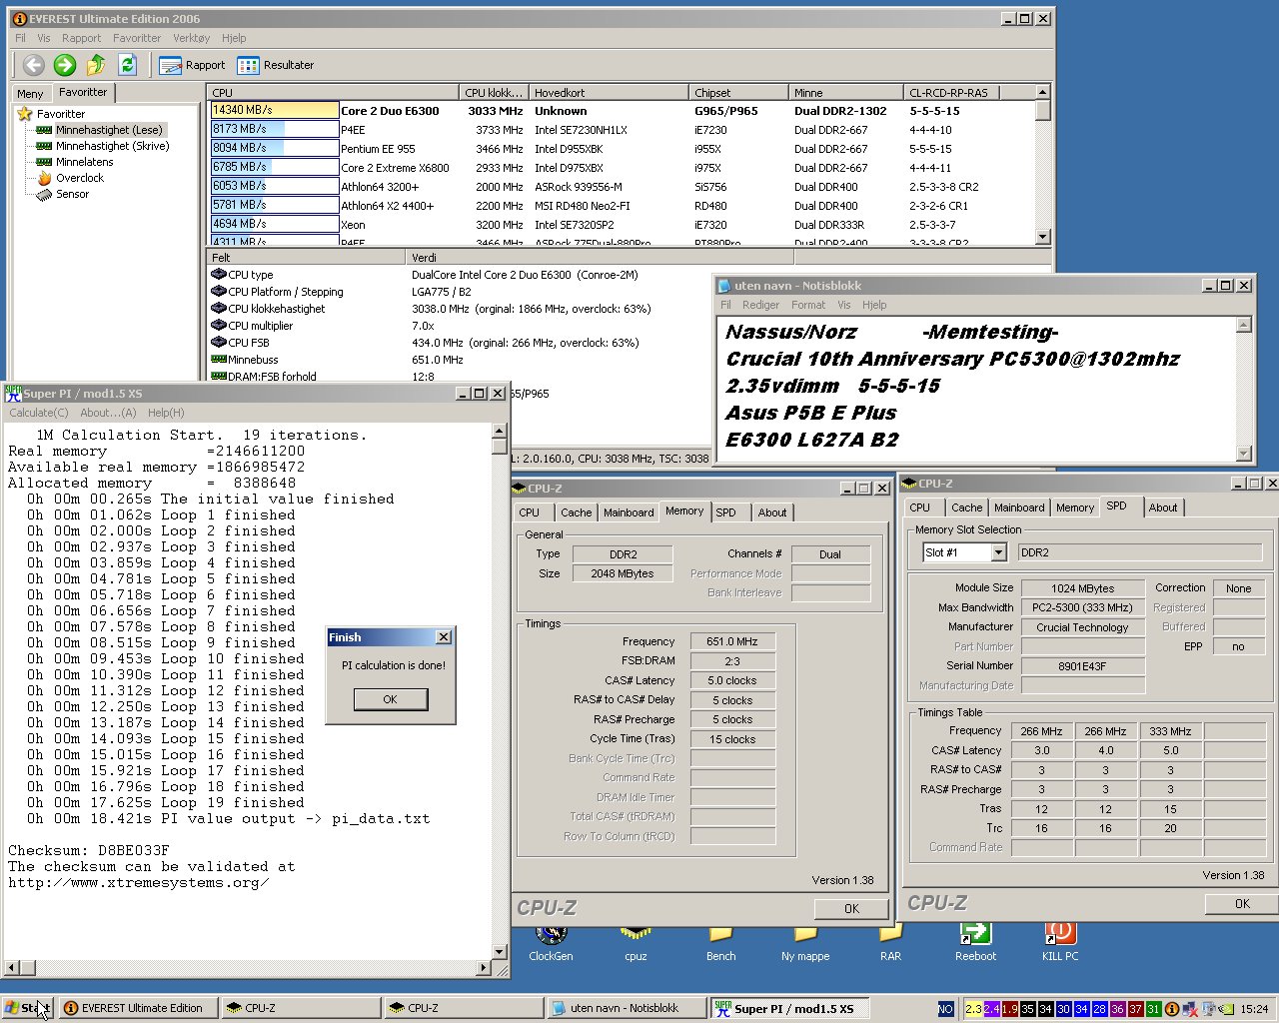The image size is (1279, 1023).
Task: Click OK in the left CPU-Z Memory window
Action: (x=851, y=908)
